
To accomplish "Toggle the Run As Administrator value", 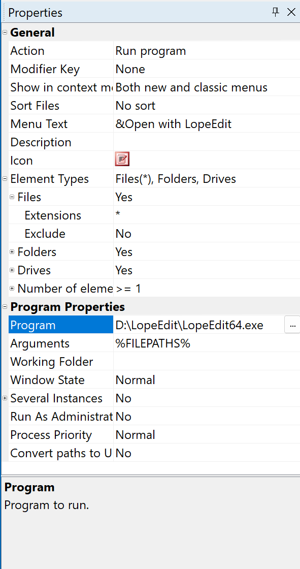I will pos(207,416).
